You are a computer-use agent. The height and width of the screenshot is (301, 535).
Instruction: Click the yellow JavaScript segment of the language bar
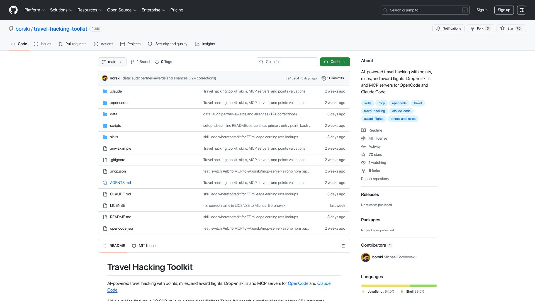coord(385,286)
